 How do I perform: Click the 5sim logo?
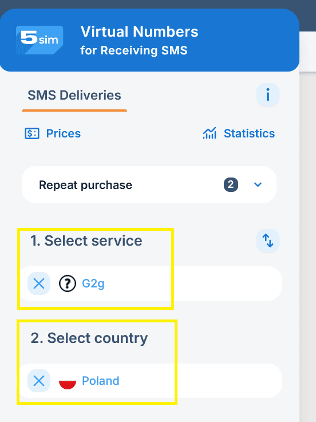39,40
